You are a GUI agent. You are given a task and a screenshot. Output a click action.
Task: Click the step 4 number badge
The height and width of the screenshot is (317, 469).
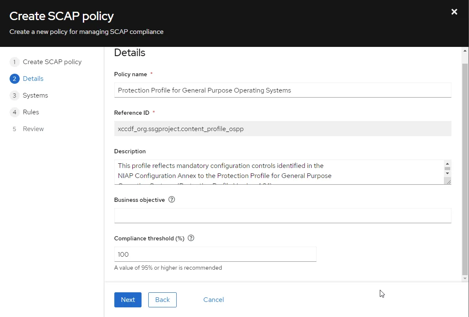pyautogui.click(x=14, y=112)
